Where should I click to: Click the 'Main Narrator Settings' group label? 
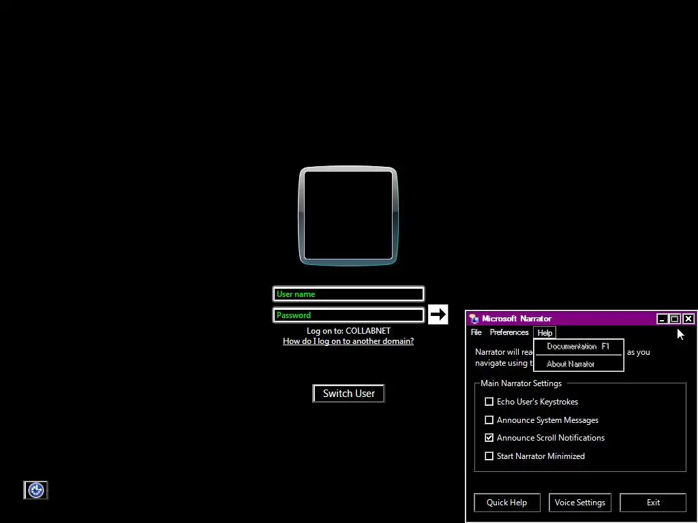pyautogui.click(x=521, y=383)
